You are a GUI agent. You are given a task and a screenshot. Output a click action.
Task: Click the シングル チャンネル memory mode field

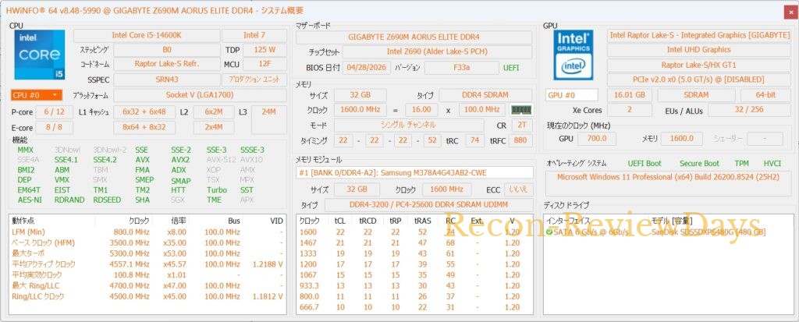click(x=409, y=125)
